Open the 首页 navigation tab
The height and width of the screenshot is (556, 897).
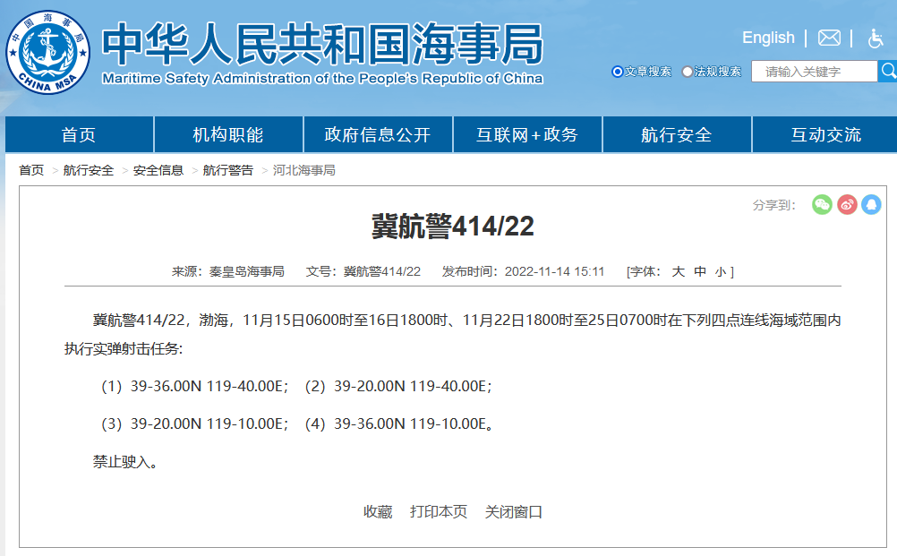[x=79, y=134]
